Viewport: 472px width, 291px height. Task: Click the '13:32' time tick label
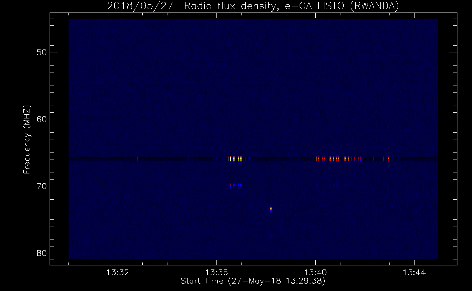pyautogui.click(x=118, y=273)
